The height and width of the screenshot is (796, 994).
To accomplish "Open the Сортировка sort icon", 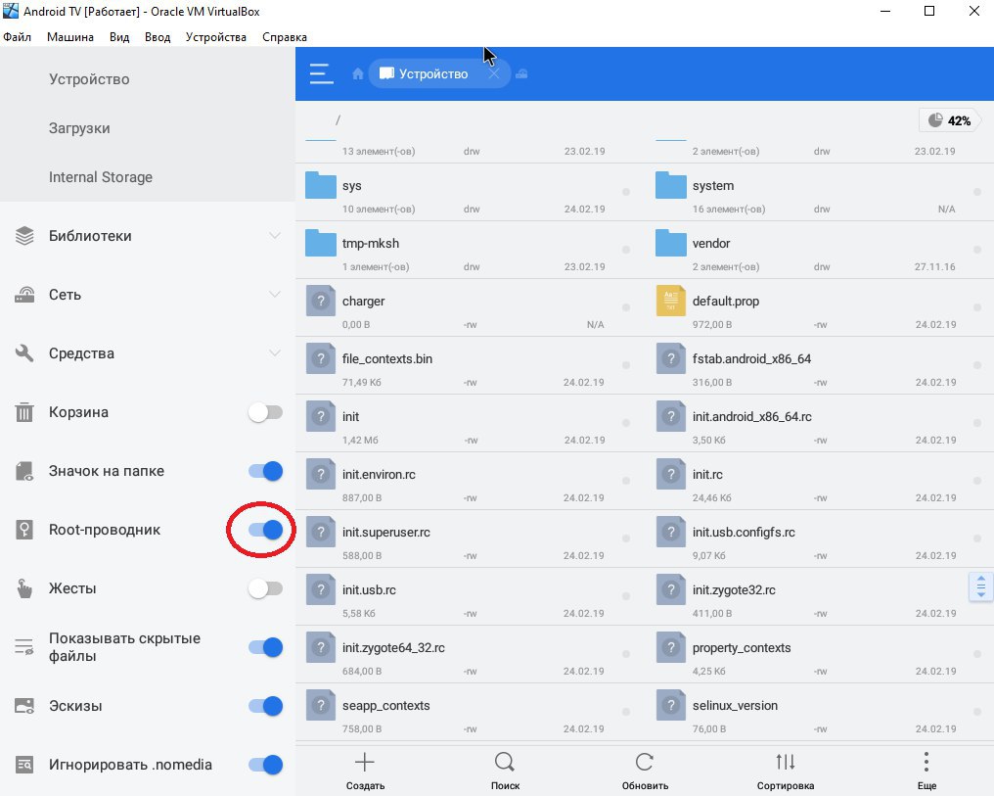I will tap(786, 762).
